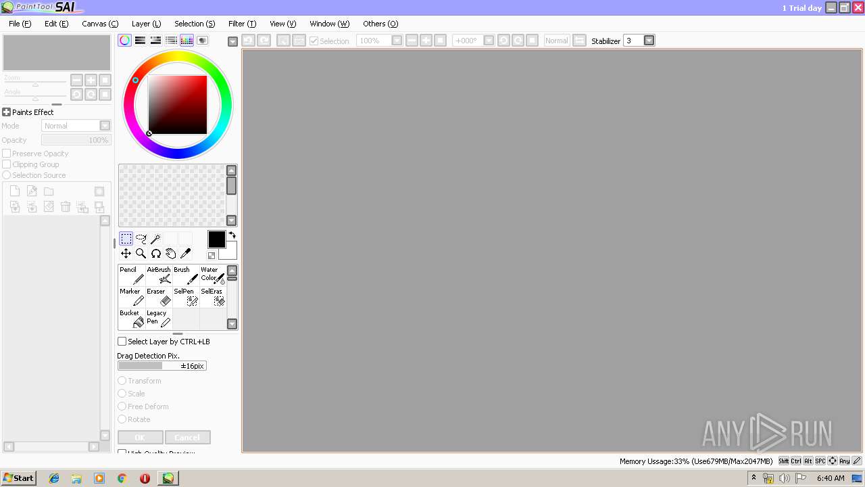
Task: Toggle the HSV slider panel
Action: 155,41
